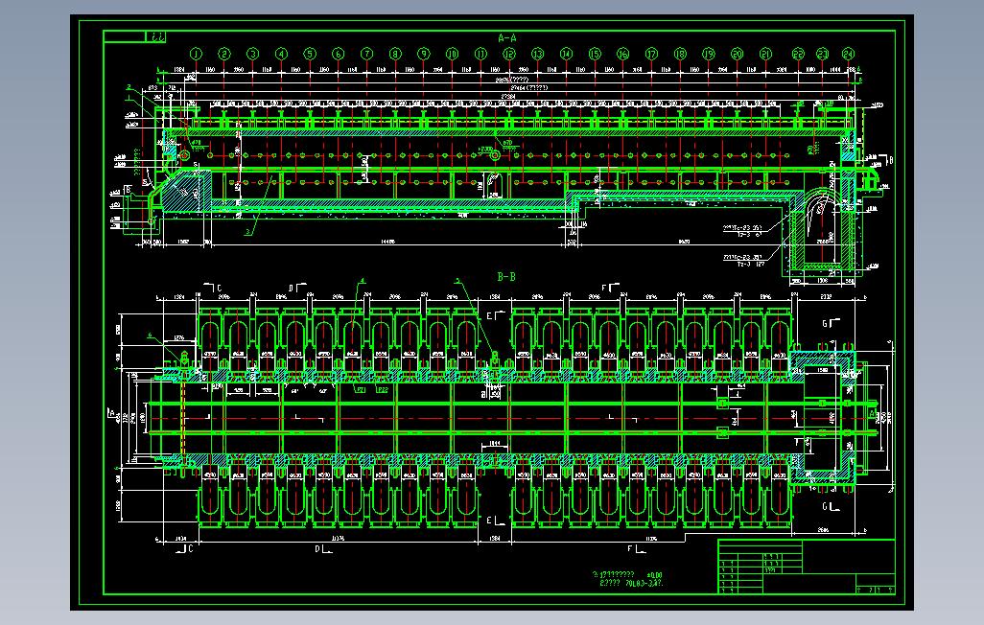Select grid axis bubble number 1
This screenshot has height=625, width=984.
pyautogui.click(x=196, y=54)
